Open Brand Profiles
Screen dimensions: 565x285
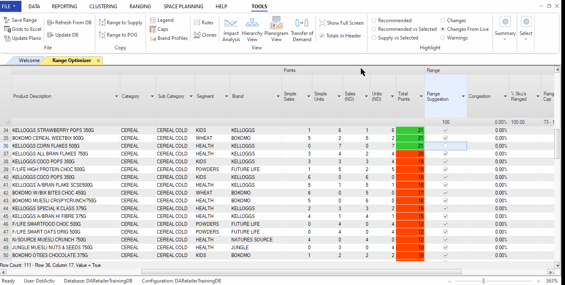[x=169, y=38]
